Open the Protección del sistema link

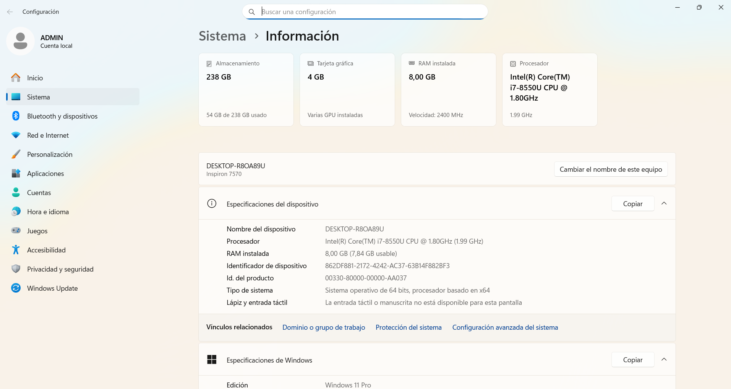[x=408, y=327]
